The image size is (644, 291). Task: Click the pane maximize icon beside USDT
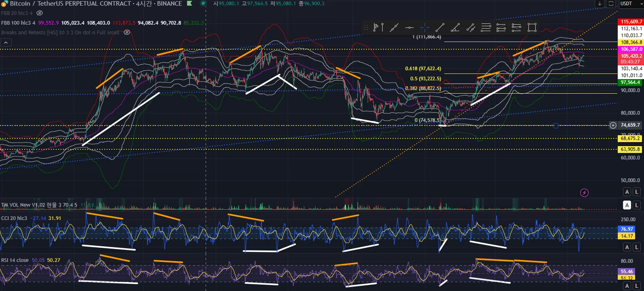[x=611, y=4]
